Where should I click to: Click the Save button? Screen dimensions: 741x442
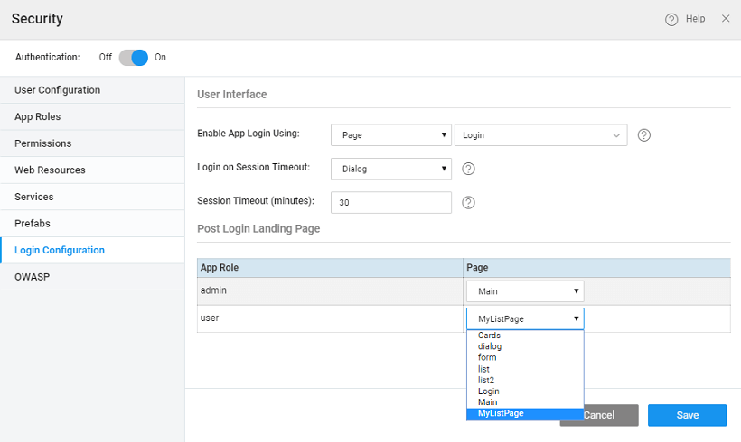[687, 415]
